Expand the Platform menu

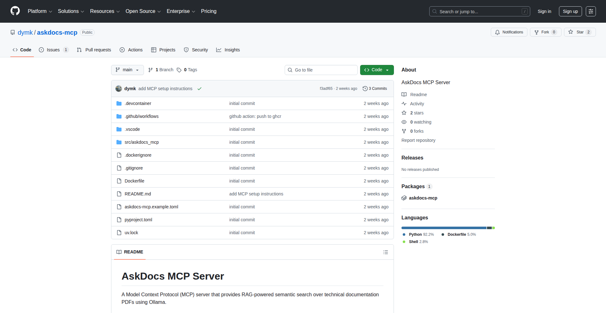[x=40, y=11]
